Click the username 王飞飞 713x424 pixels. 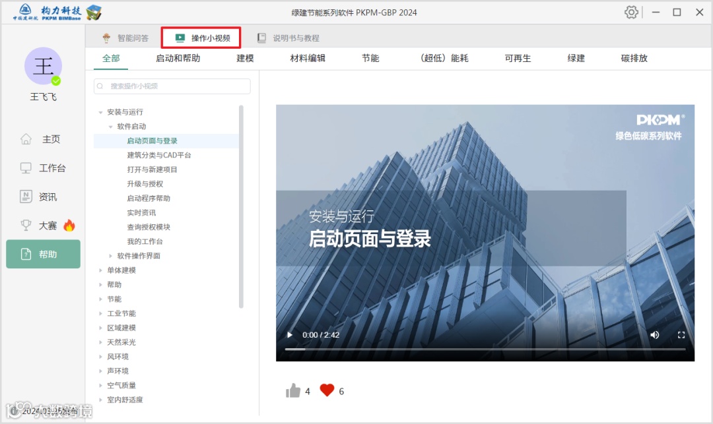click(43, 97)
